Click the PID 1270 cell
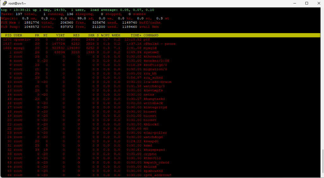 (7, 39)
